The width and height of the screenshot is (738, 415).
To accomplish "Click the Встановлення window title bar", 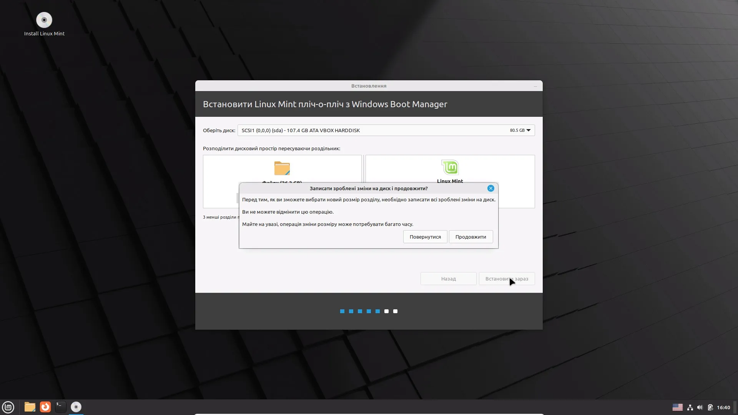I will coord(369,86).
